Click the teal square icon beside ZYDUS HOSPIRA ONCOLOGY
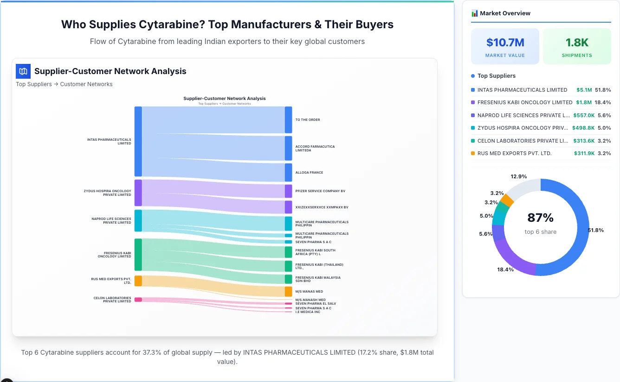 pos(473,128)
